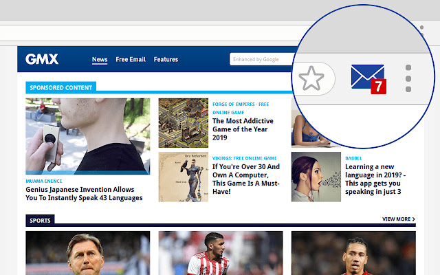
Task: Open If You're Over 30 headline
Action: click(246, 179)
